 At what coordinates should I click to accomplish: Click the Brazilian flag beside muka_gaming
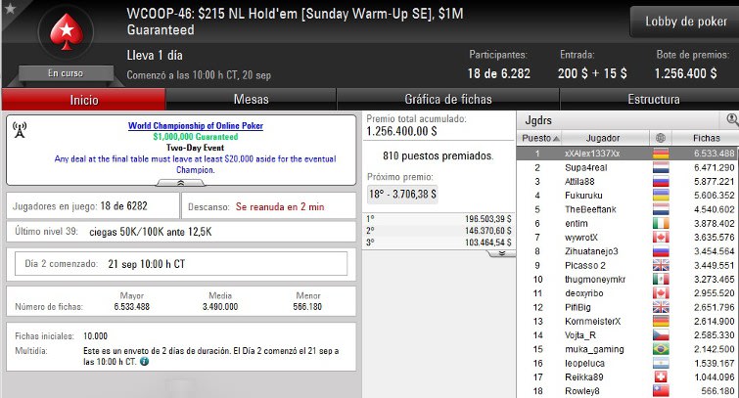click(661, 349)
